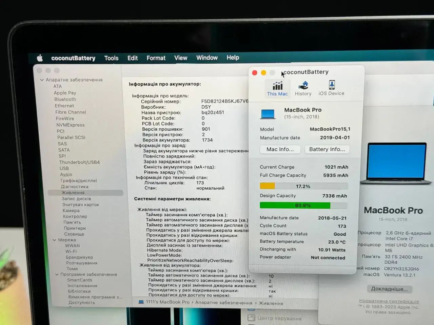434x325 pixels.
Task: Click the macOS Battery status Good value
Action: coord(340,234)
